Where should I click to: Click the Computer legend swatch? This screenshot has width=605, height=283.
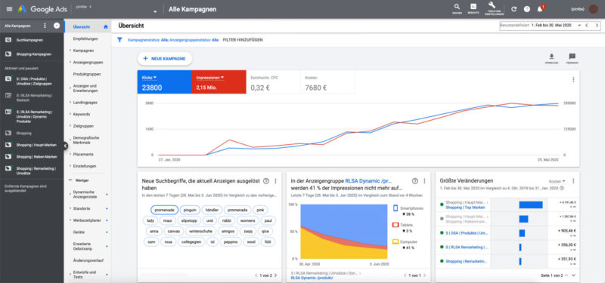click(x=396, y=241)
